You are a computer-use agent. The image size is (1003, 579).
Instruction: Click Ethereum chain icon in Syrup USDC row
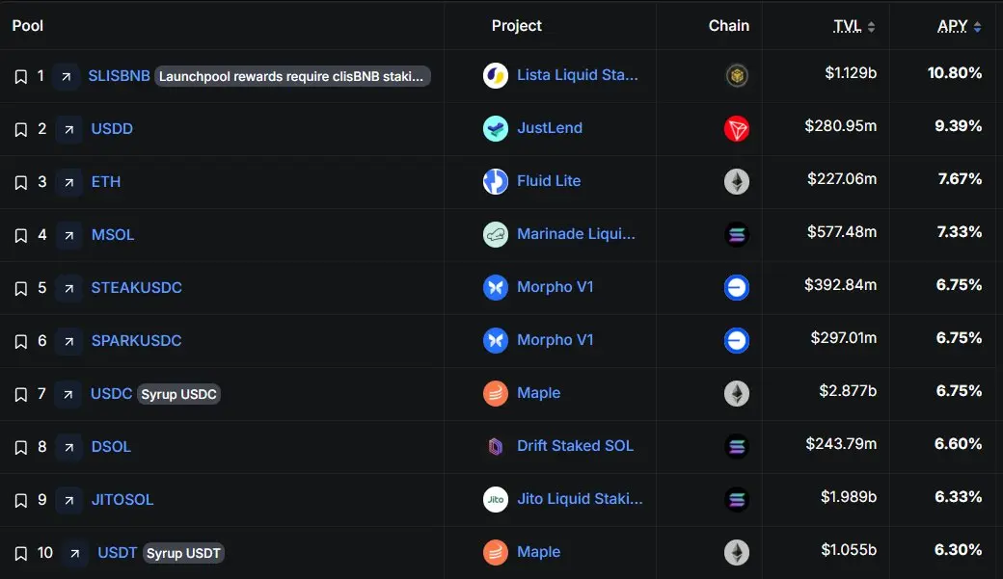737,394
